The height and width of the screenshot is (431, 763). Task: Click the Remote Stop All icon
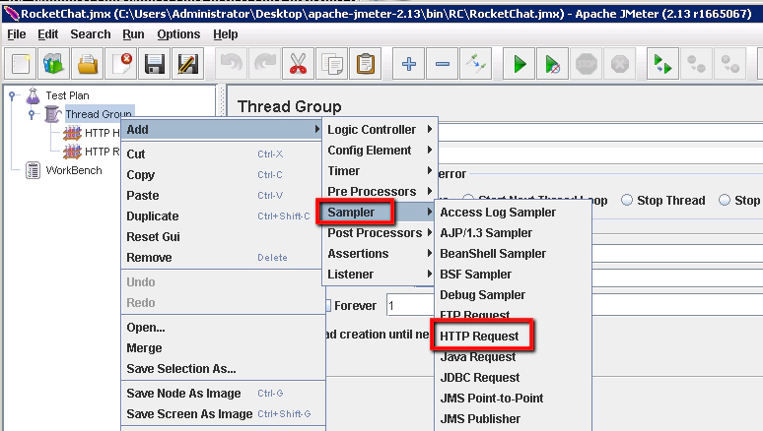pos(696,64)
